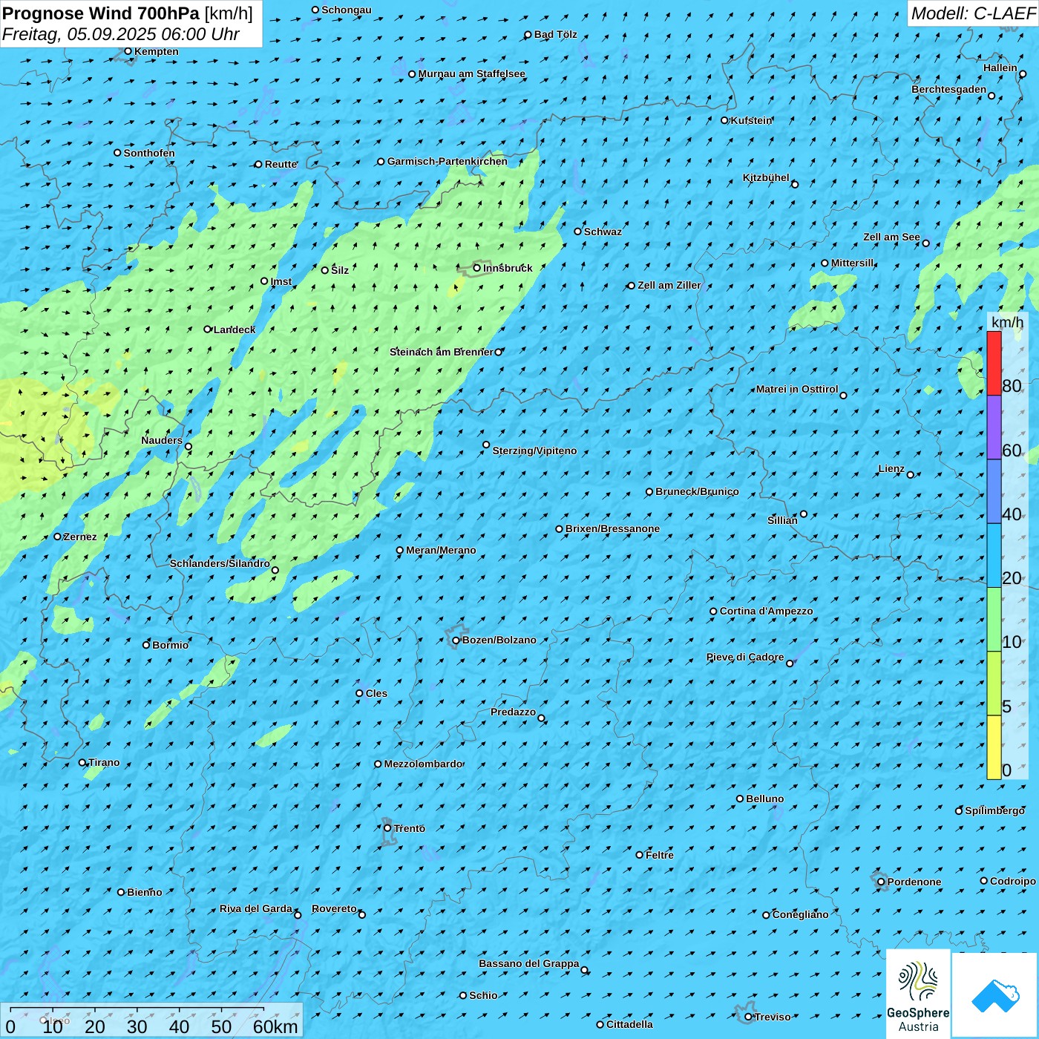Viewport: 1039px width, 1039px height.
Task: Select the Schwaz label
Action: (603, 232)
